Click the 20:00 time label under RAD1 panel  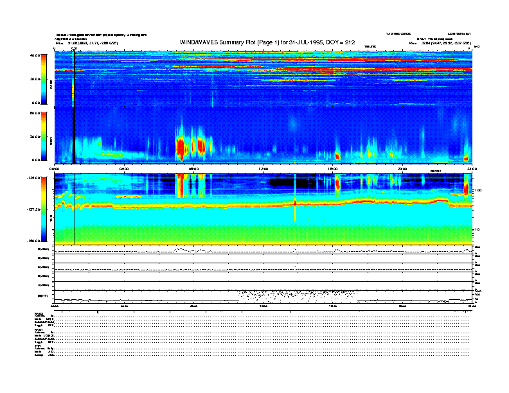[402, 169]
